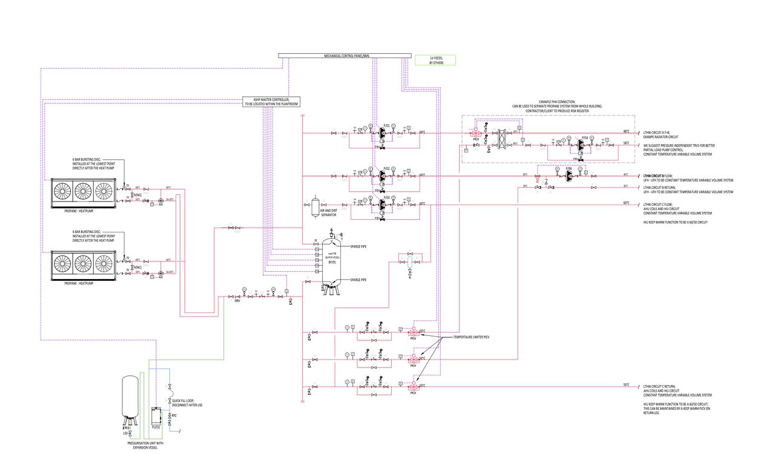Image resolution: width=775 pixels, height=454 pixels.
Task: Select the Air and Dirt Separator symbol
Action: [317, 206]
